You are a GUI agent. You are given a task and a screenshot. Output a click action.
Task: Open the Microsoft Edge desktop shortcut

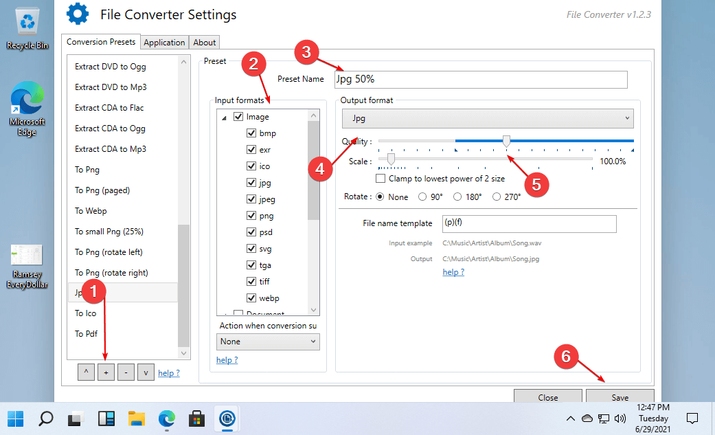27,109
